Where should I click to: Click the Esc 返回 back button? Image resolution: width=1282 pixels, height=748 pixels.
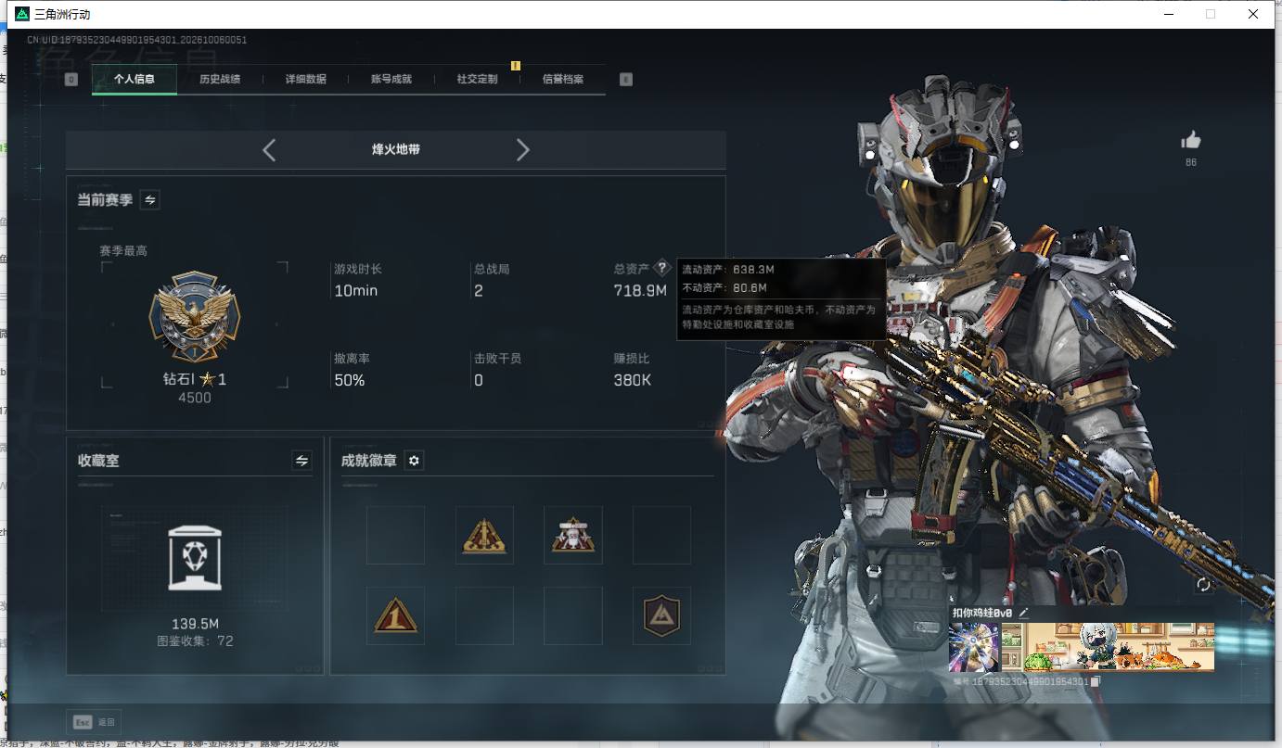point(94,722)
